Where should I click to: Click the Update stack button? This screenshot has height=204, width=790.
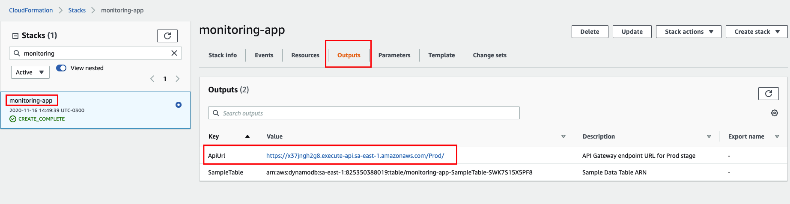[632, 32]
